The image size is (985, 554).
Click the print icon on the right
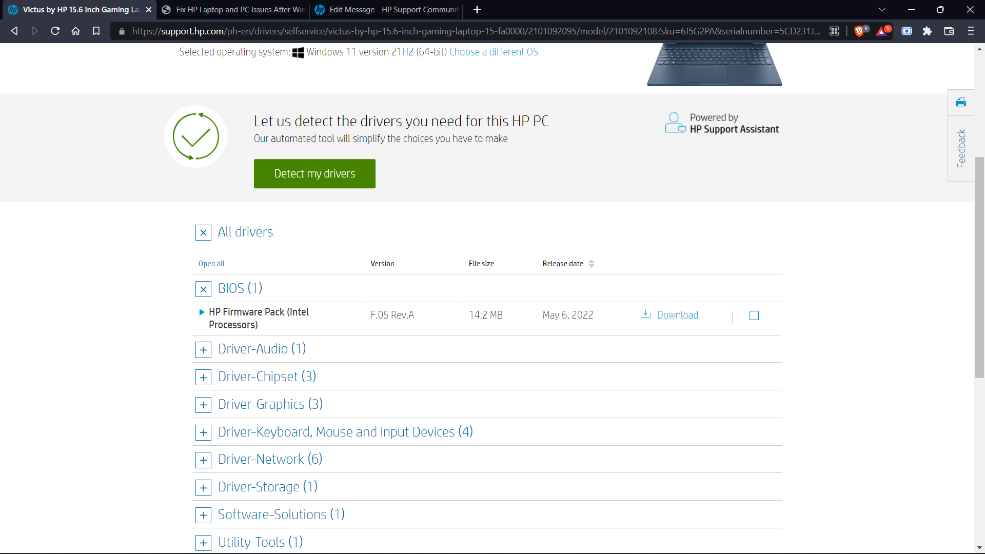pos(960,103)
